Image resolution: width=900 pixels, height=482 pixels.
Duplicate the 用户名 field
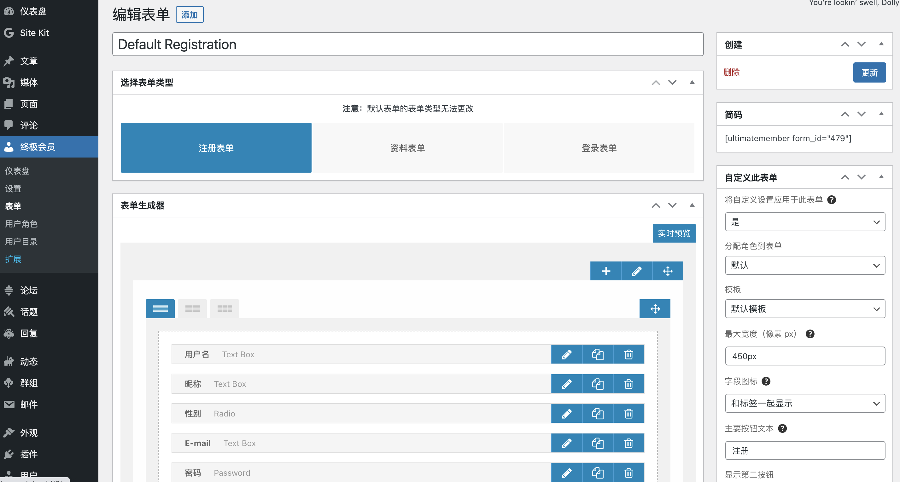point(598,354)
